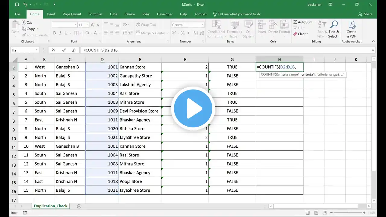Open the Name Box dropdown arrow

tap(37, 50)
